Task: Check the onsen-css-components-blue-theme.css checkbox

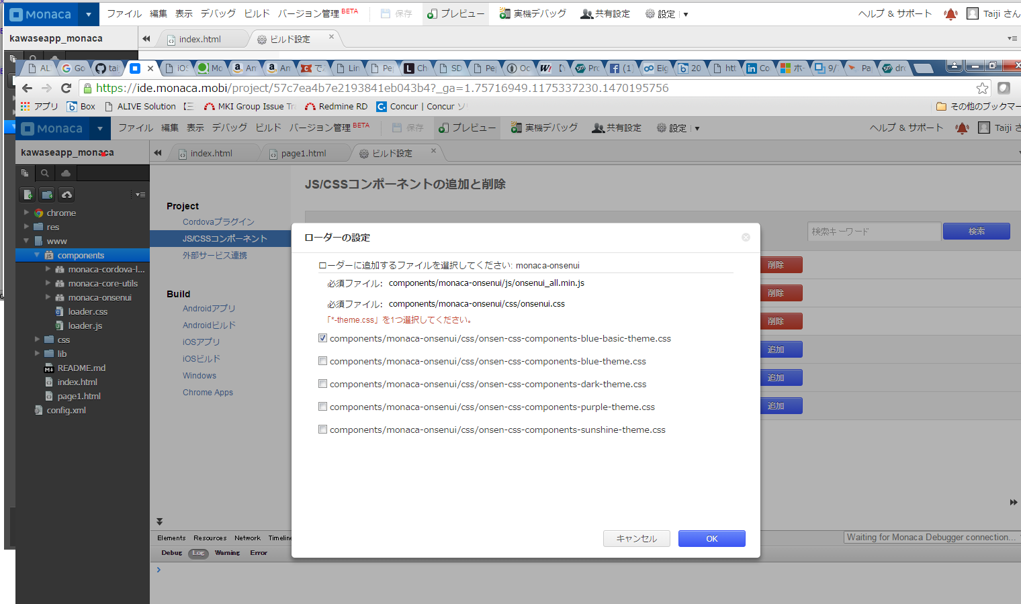Action: [x=322, y=361]
